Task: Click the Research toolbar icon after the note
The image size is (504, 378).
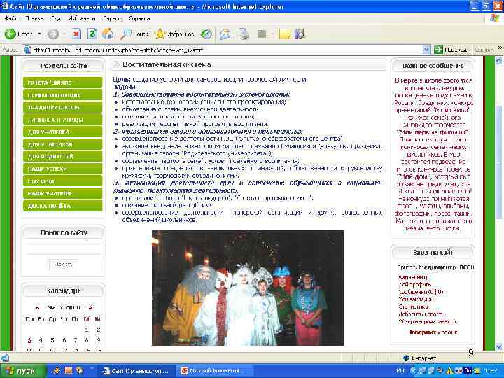Action: point(300,34)
